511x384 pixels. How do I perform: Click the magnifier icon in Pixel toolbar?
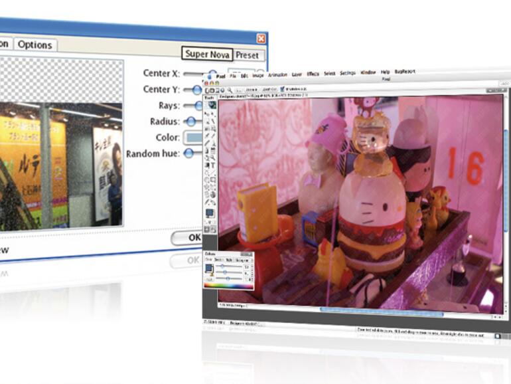click(230, 90)
